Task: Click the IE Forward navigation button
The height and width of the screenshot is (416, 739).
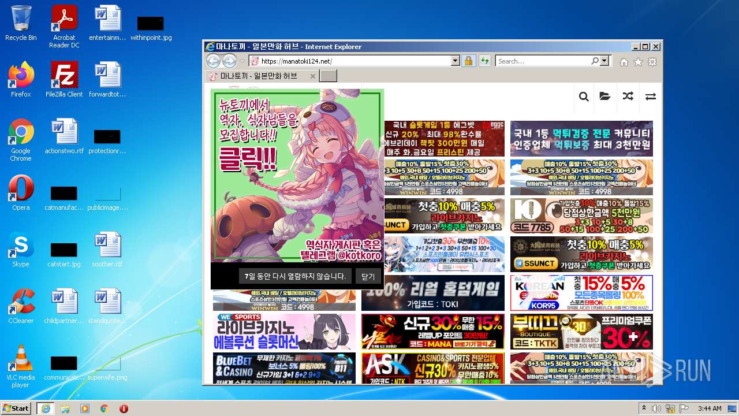Action: click(x=230, y=61)
